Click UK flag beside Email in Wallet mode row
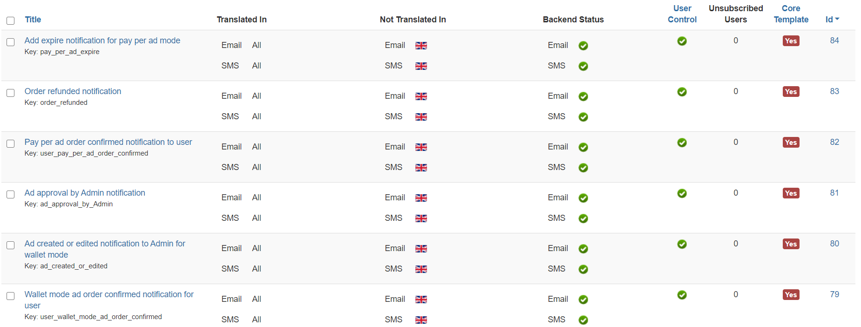861x327 pixels. click(x=421, y=300)
